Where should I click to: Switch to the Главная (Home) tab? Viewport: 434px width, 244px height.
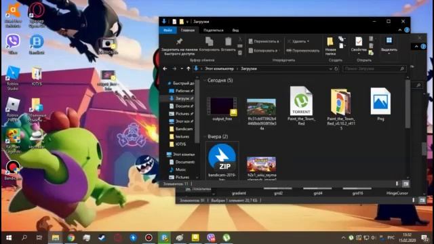[x=188, y=30]
